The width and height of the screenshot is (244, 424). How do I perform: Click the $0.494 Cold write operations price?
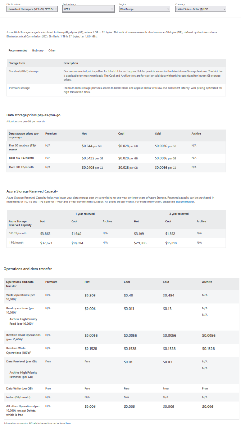[x=169, y=296]
